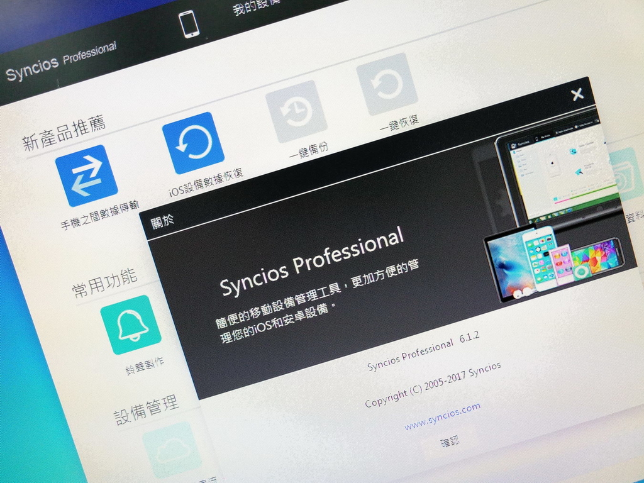Open the phone device icon in the top bar

(189, 24)
